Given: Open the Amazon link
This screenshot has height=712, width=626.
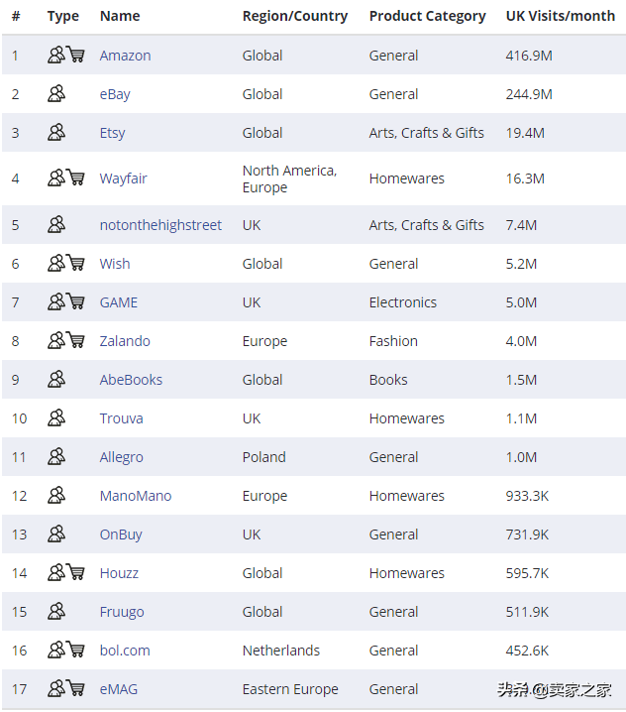Looking at the screenshot, I should (125, 56).
